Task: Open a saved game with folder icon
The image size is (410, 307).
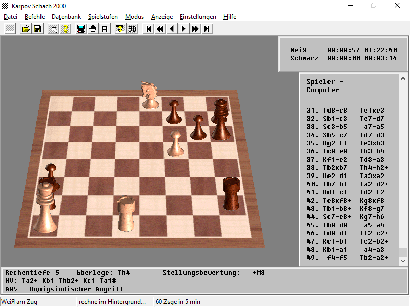Action: tap(26, 29)
